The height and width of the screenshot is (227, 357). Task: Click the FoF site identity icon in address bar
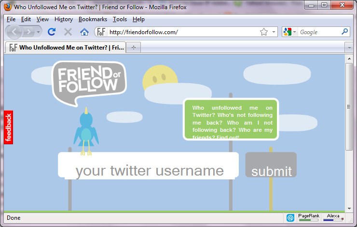(x=101, y=32)
